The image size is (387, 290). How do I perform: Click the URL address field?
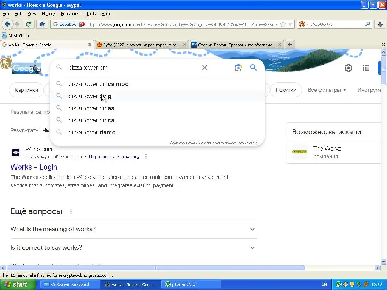click(183, 25)
